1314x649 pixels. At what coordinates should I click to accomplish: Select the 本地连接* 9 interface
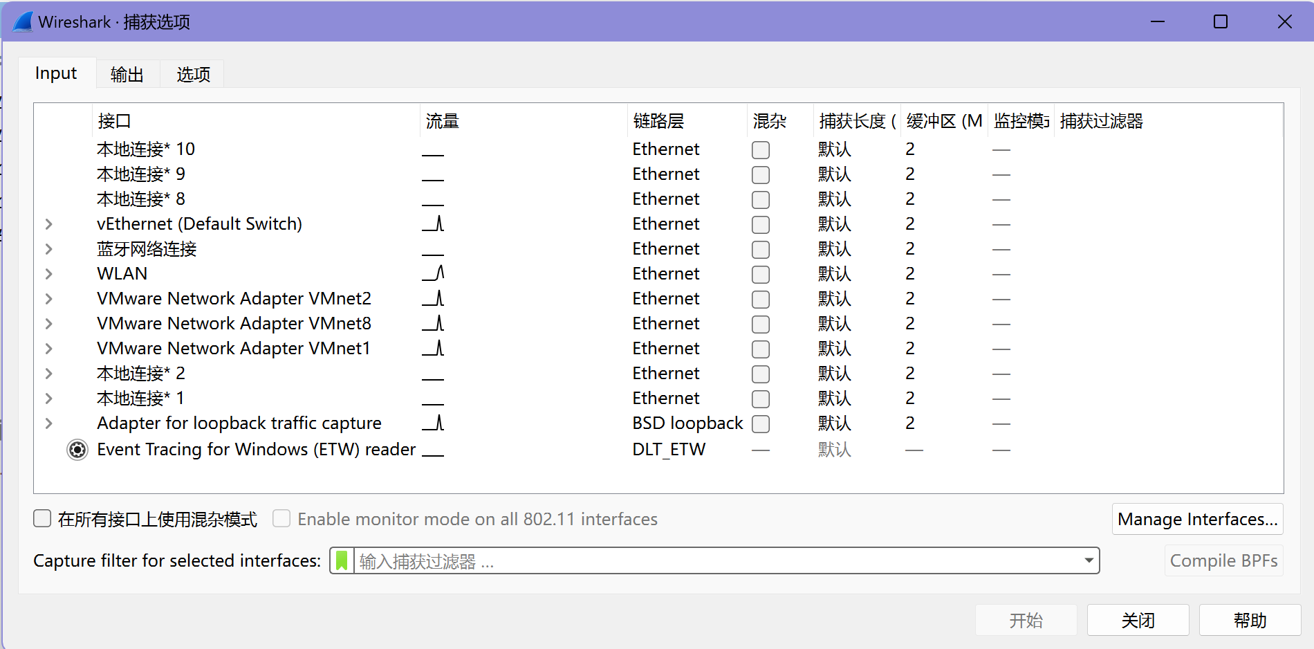click(141, 174)
